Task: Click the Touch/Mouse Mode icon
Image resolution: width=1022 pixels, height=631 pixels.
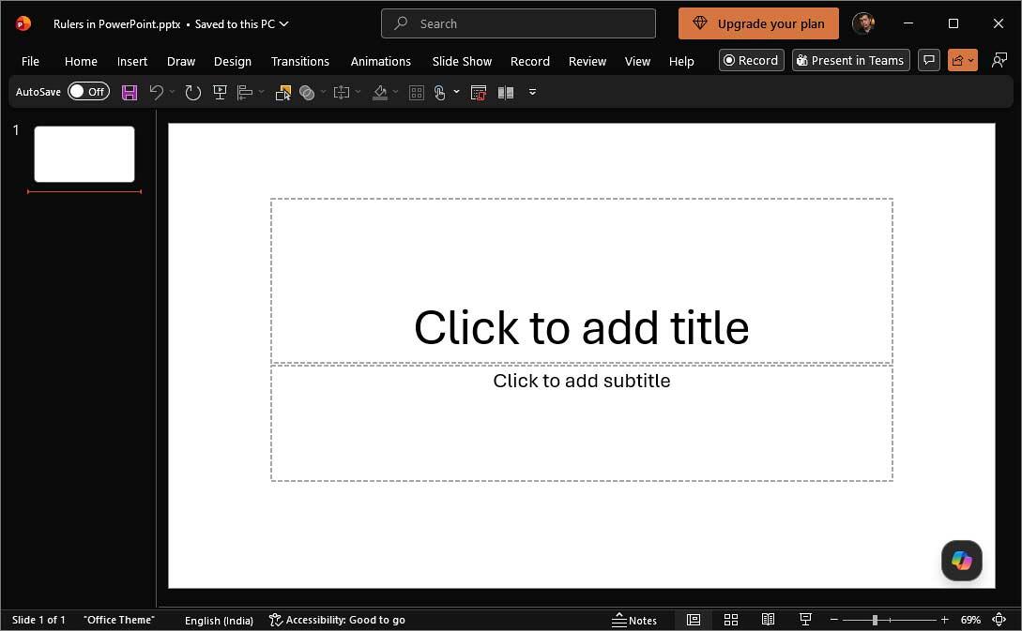Action: [440, 93]
